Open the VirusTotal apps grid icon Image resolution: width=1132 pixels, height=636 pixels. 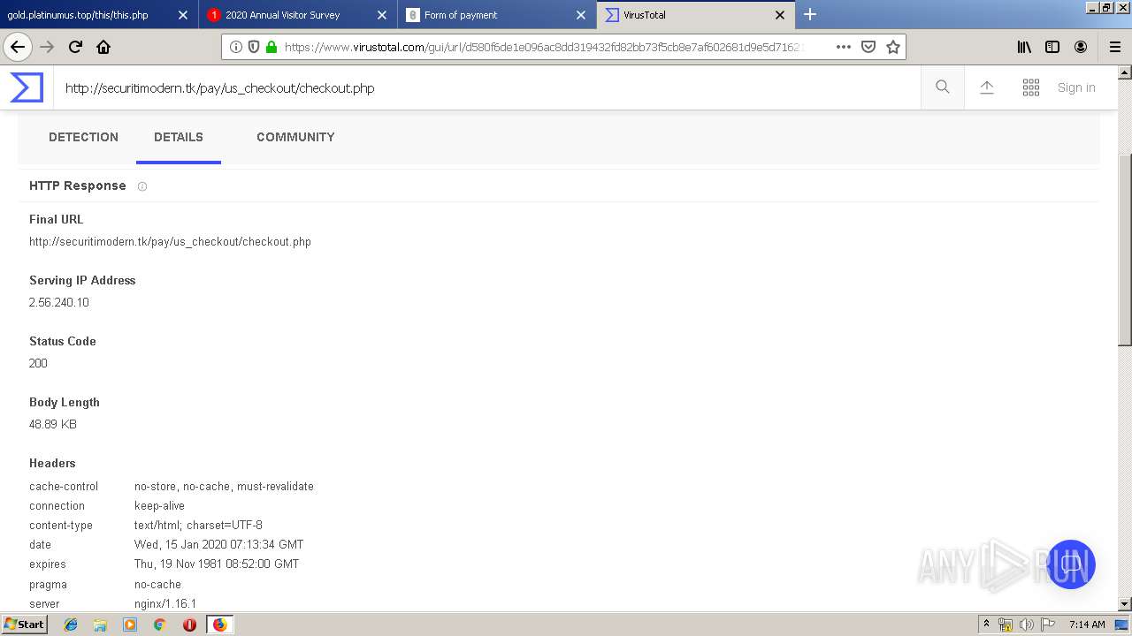point(1031,87)
